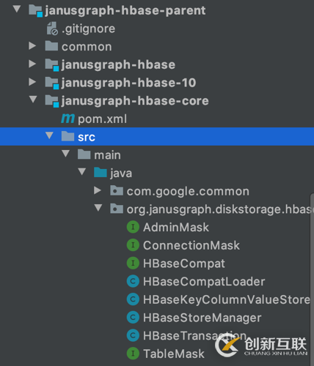Viewport: 314px width, 366px height.
Task: Collapse the java source folder node
Action: [x=82, y=171]
